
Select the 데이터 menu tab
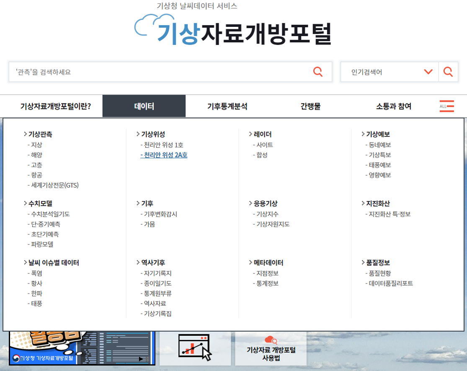click(144, 106)
